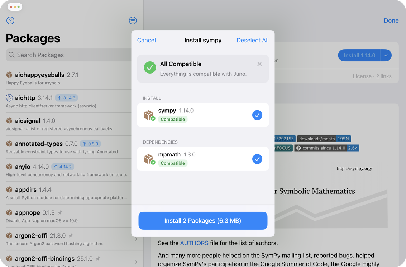
Task: Click the argon2-cffi-bindings package icon
Action: point(9,258)
